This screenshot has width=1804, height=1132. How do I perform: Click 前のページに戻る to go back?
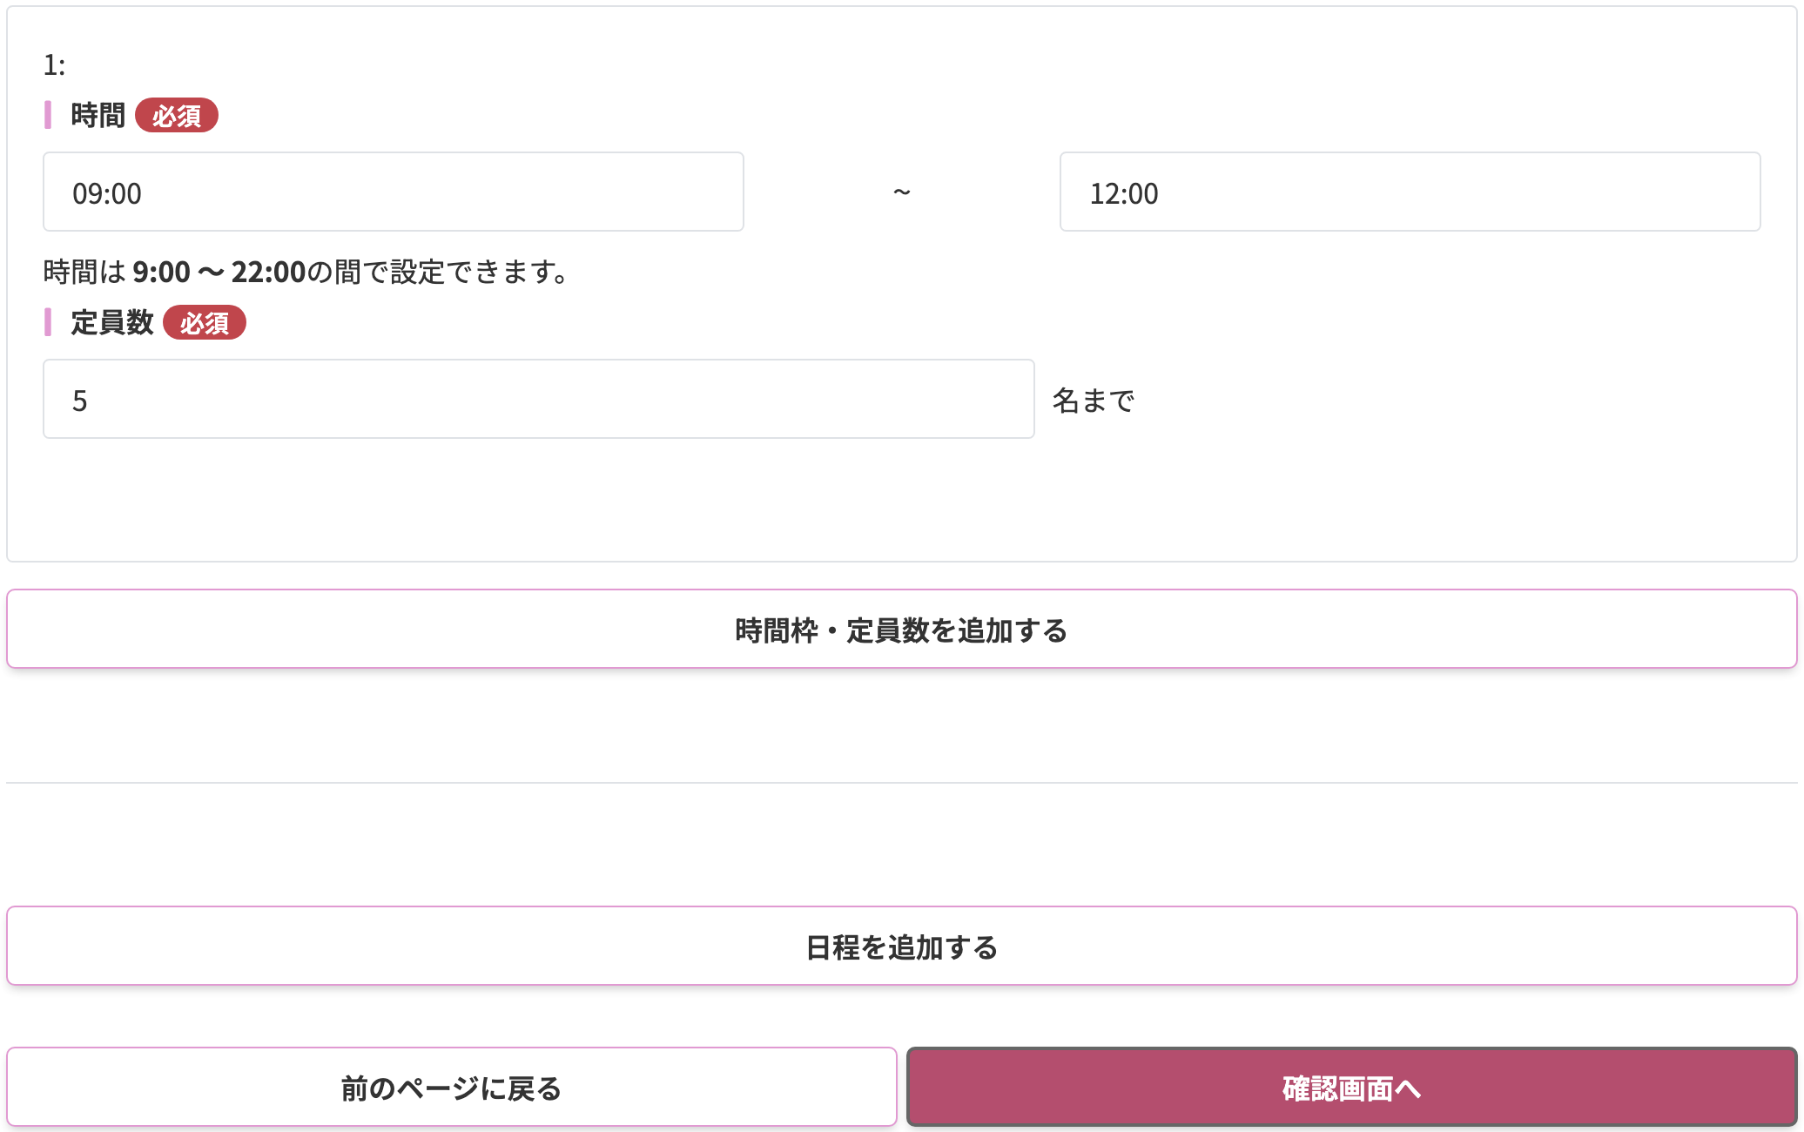coord(449,1087)
